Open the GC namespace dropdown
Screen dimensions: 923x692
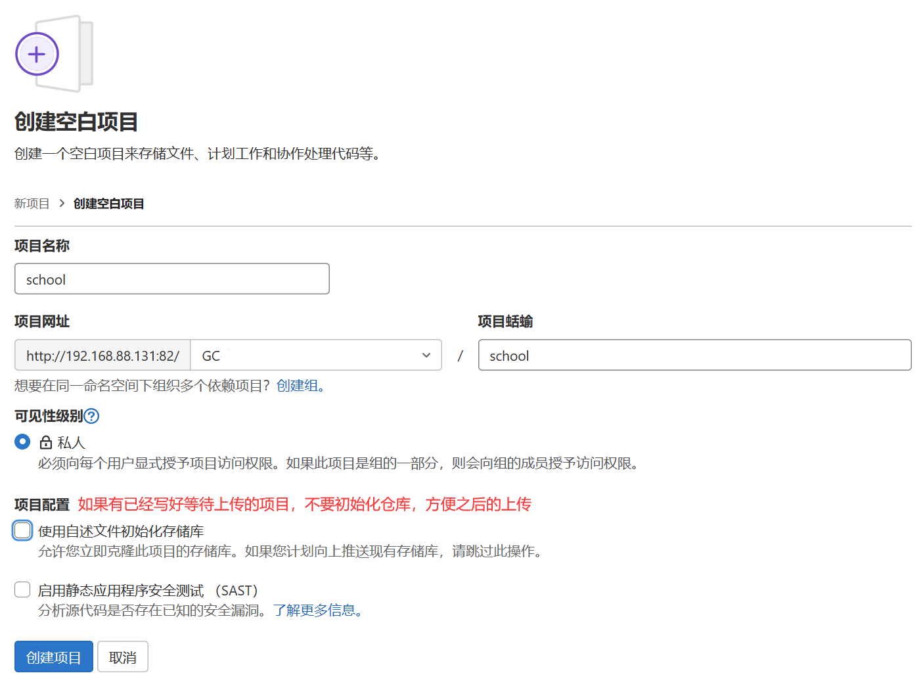[316, 356]
